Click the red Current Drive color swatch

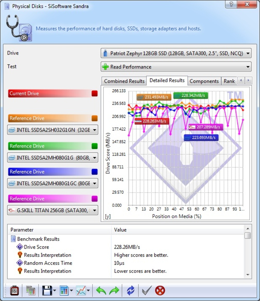(x=95, y=93)
